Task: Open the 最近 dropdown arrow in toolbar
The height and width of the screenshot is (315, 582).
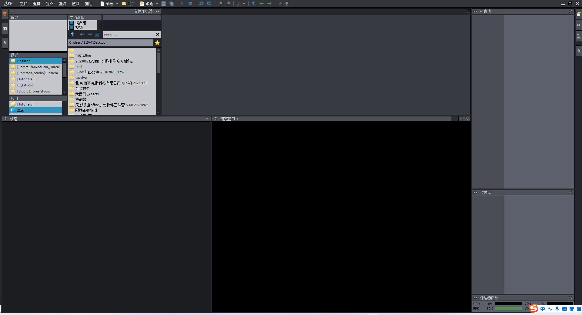Action: (x=157, y=4)
